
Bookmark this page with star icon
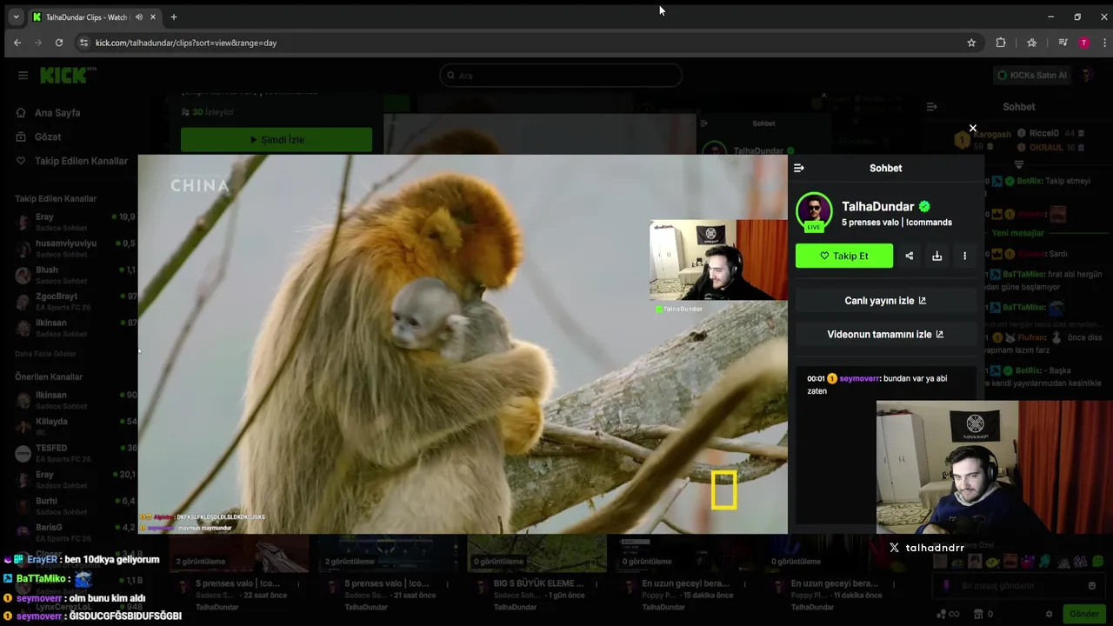(971, 43)
